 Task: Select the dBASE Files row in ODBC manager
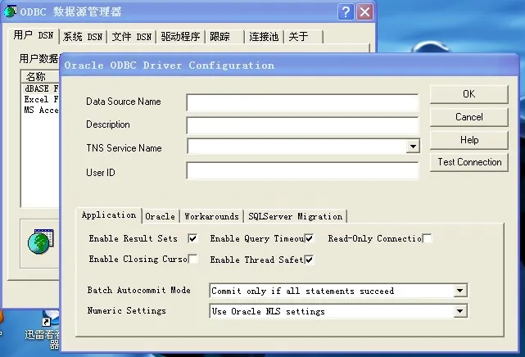[41, 88]
